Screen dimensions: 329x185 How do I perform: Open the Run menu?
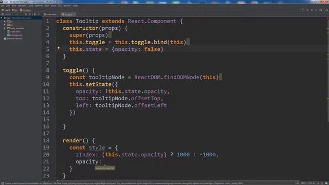tap(47, 6)
